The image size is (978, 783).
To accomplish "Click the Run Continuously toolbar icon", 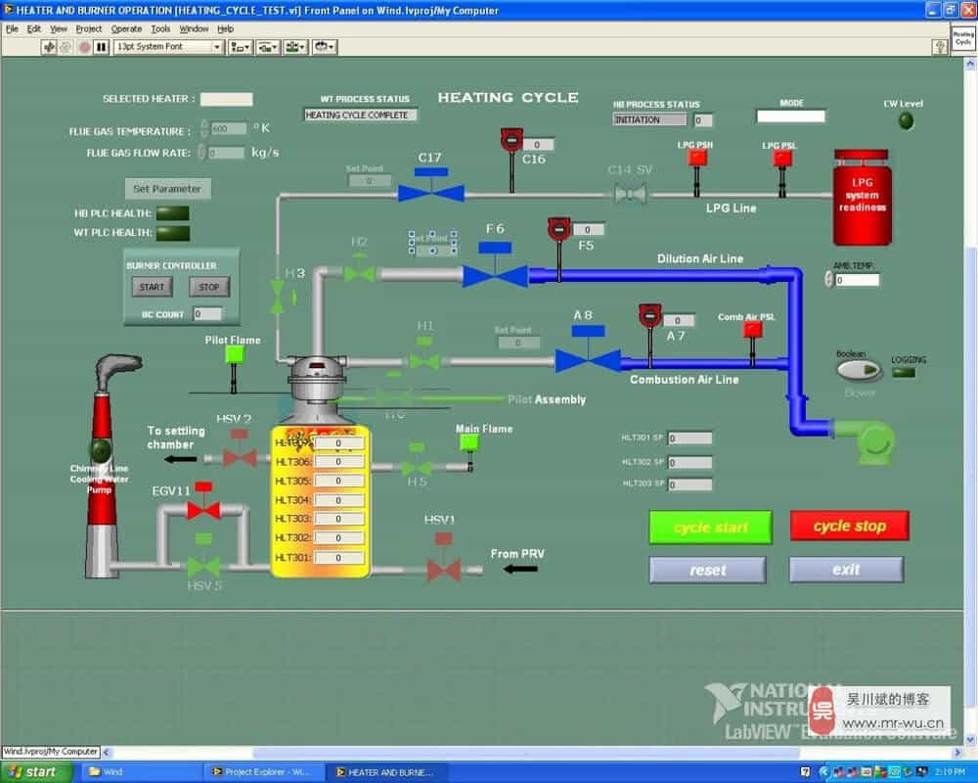I will click(65, 47).
